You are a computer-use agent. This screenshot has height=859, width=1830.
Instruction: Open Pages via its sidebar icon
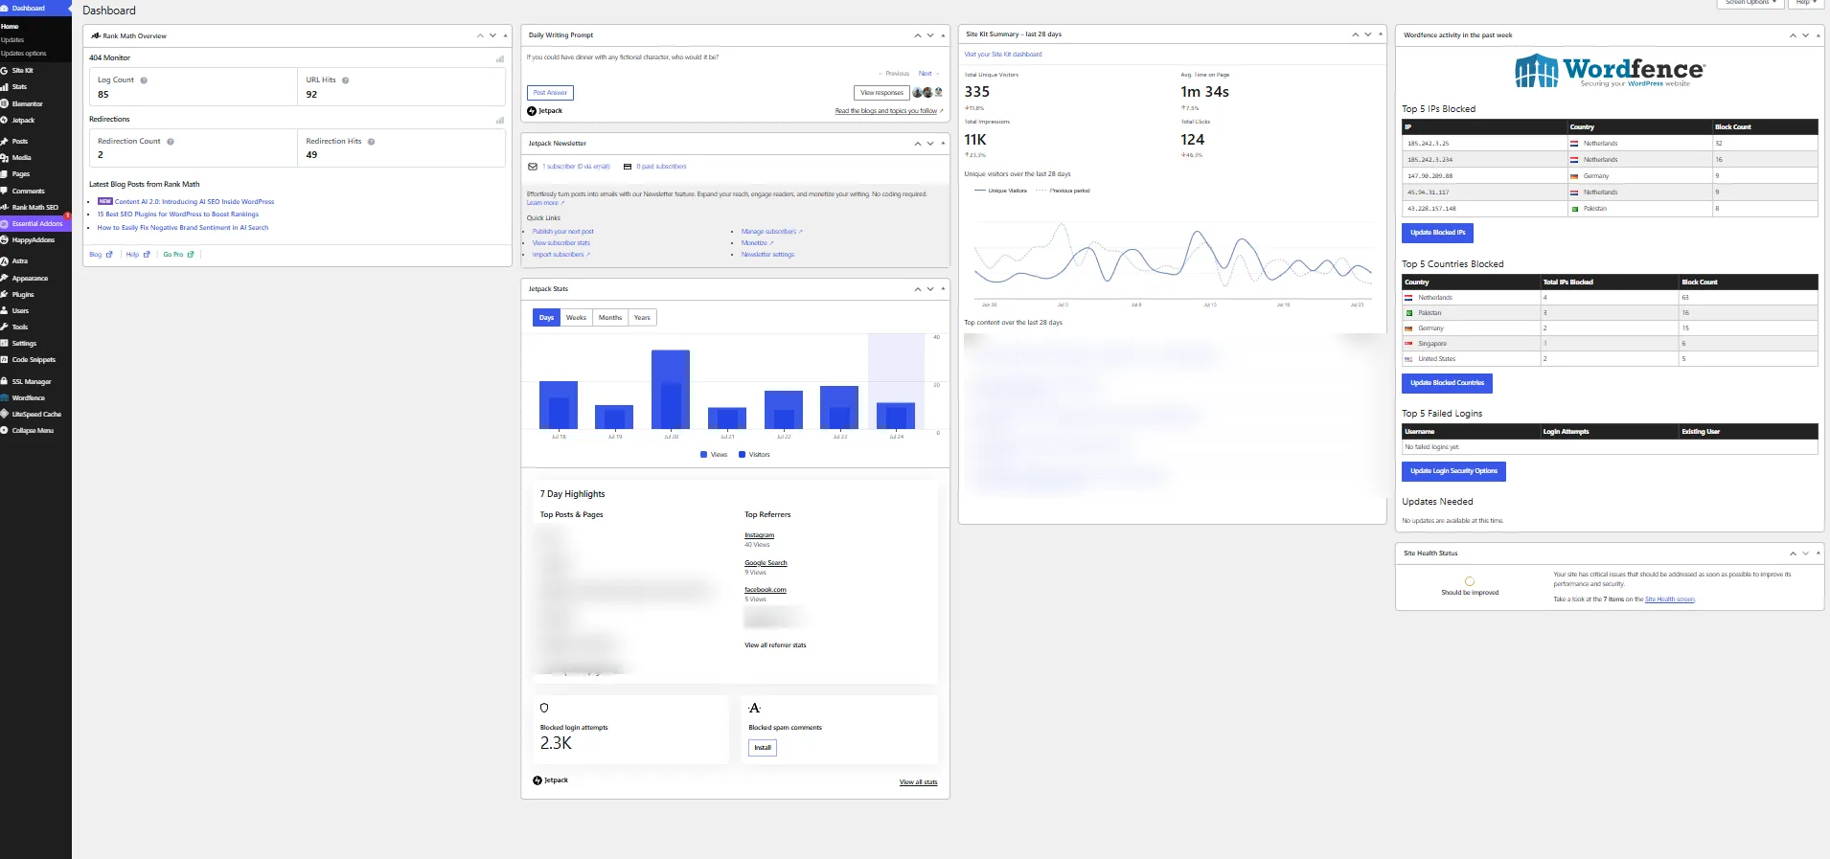(5, 173)
